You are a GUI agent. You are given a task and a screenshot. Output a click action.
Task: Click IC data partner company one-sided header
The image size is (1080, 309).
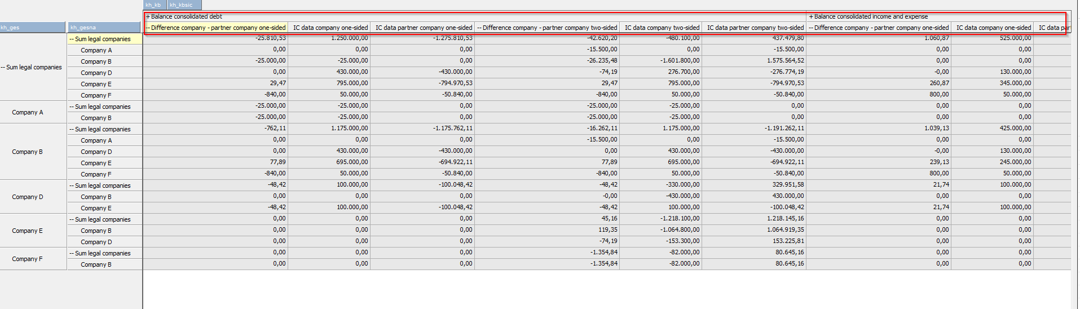424,28
